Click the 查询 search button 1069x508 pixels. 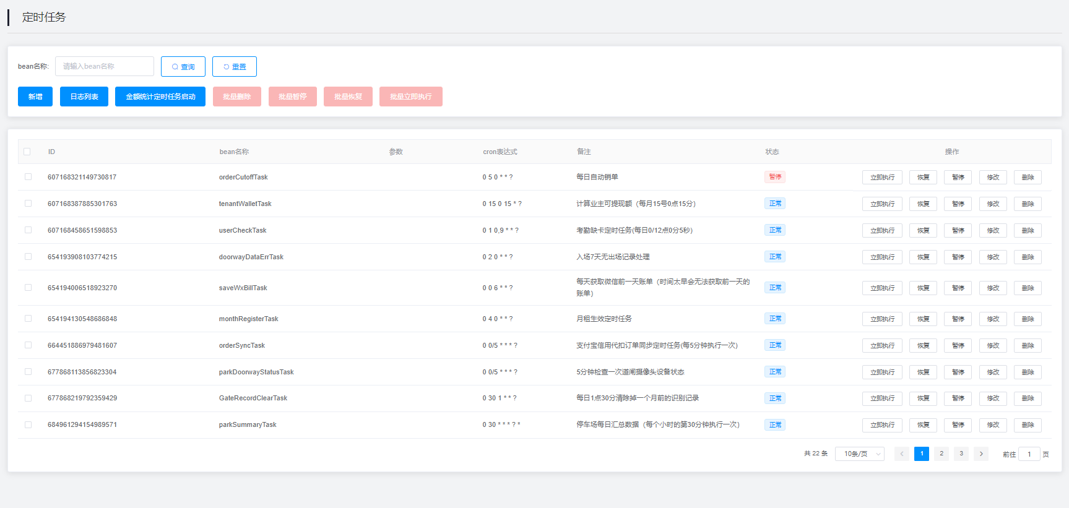point(183,67)
